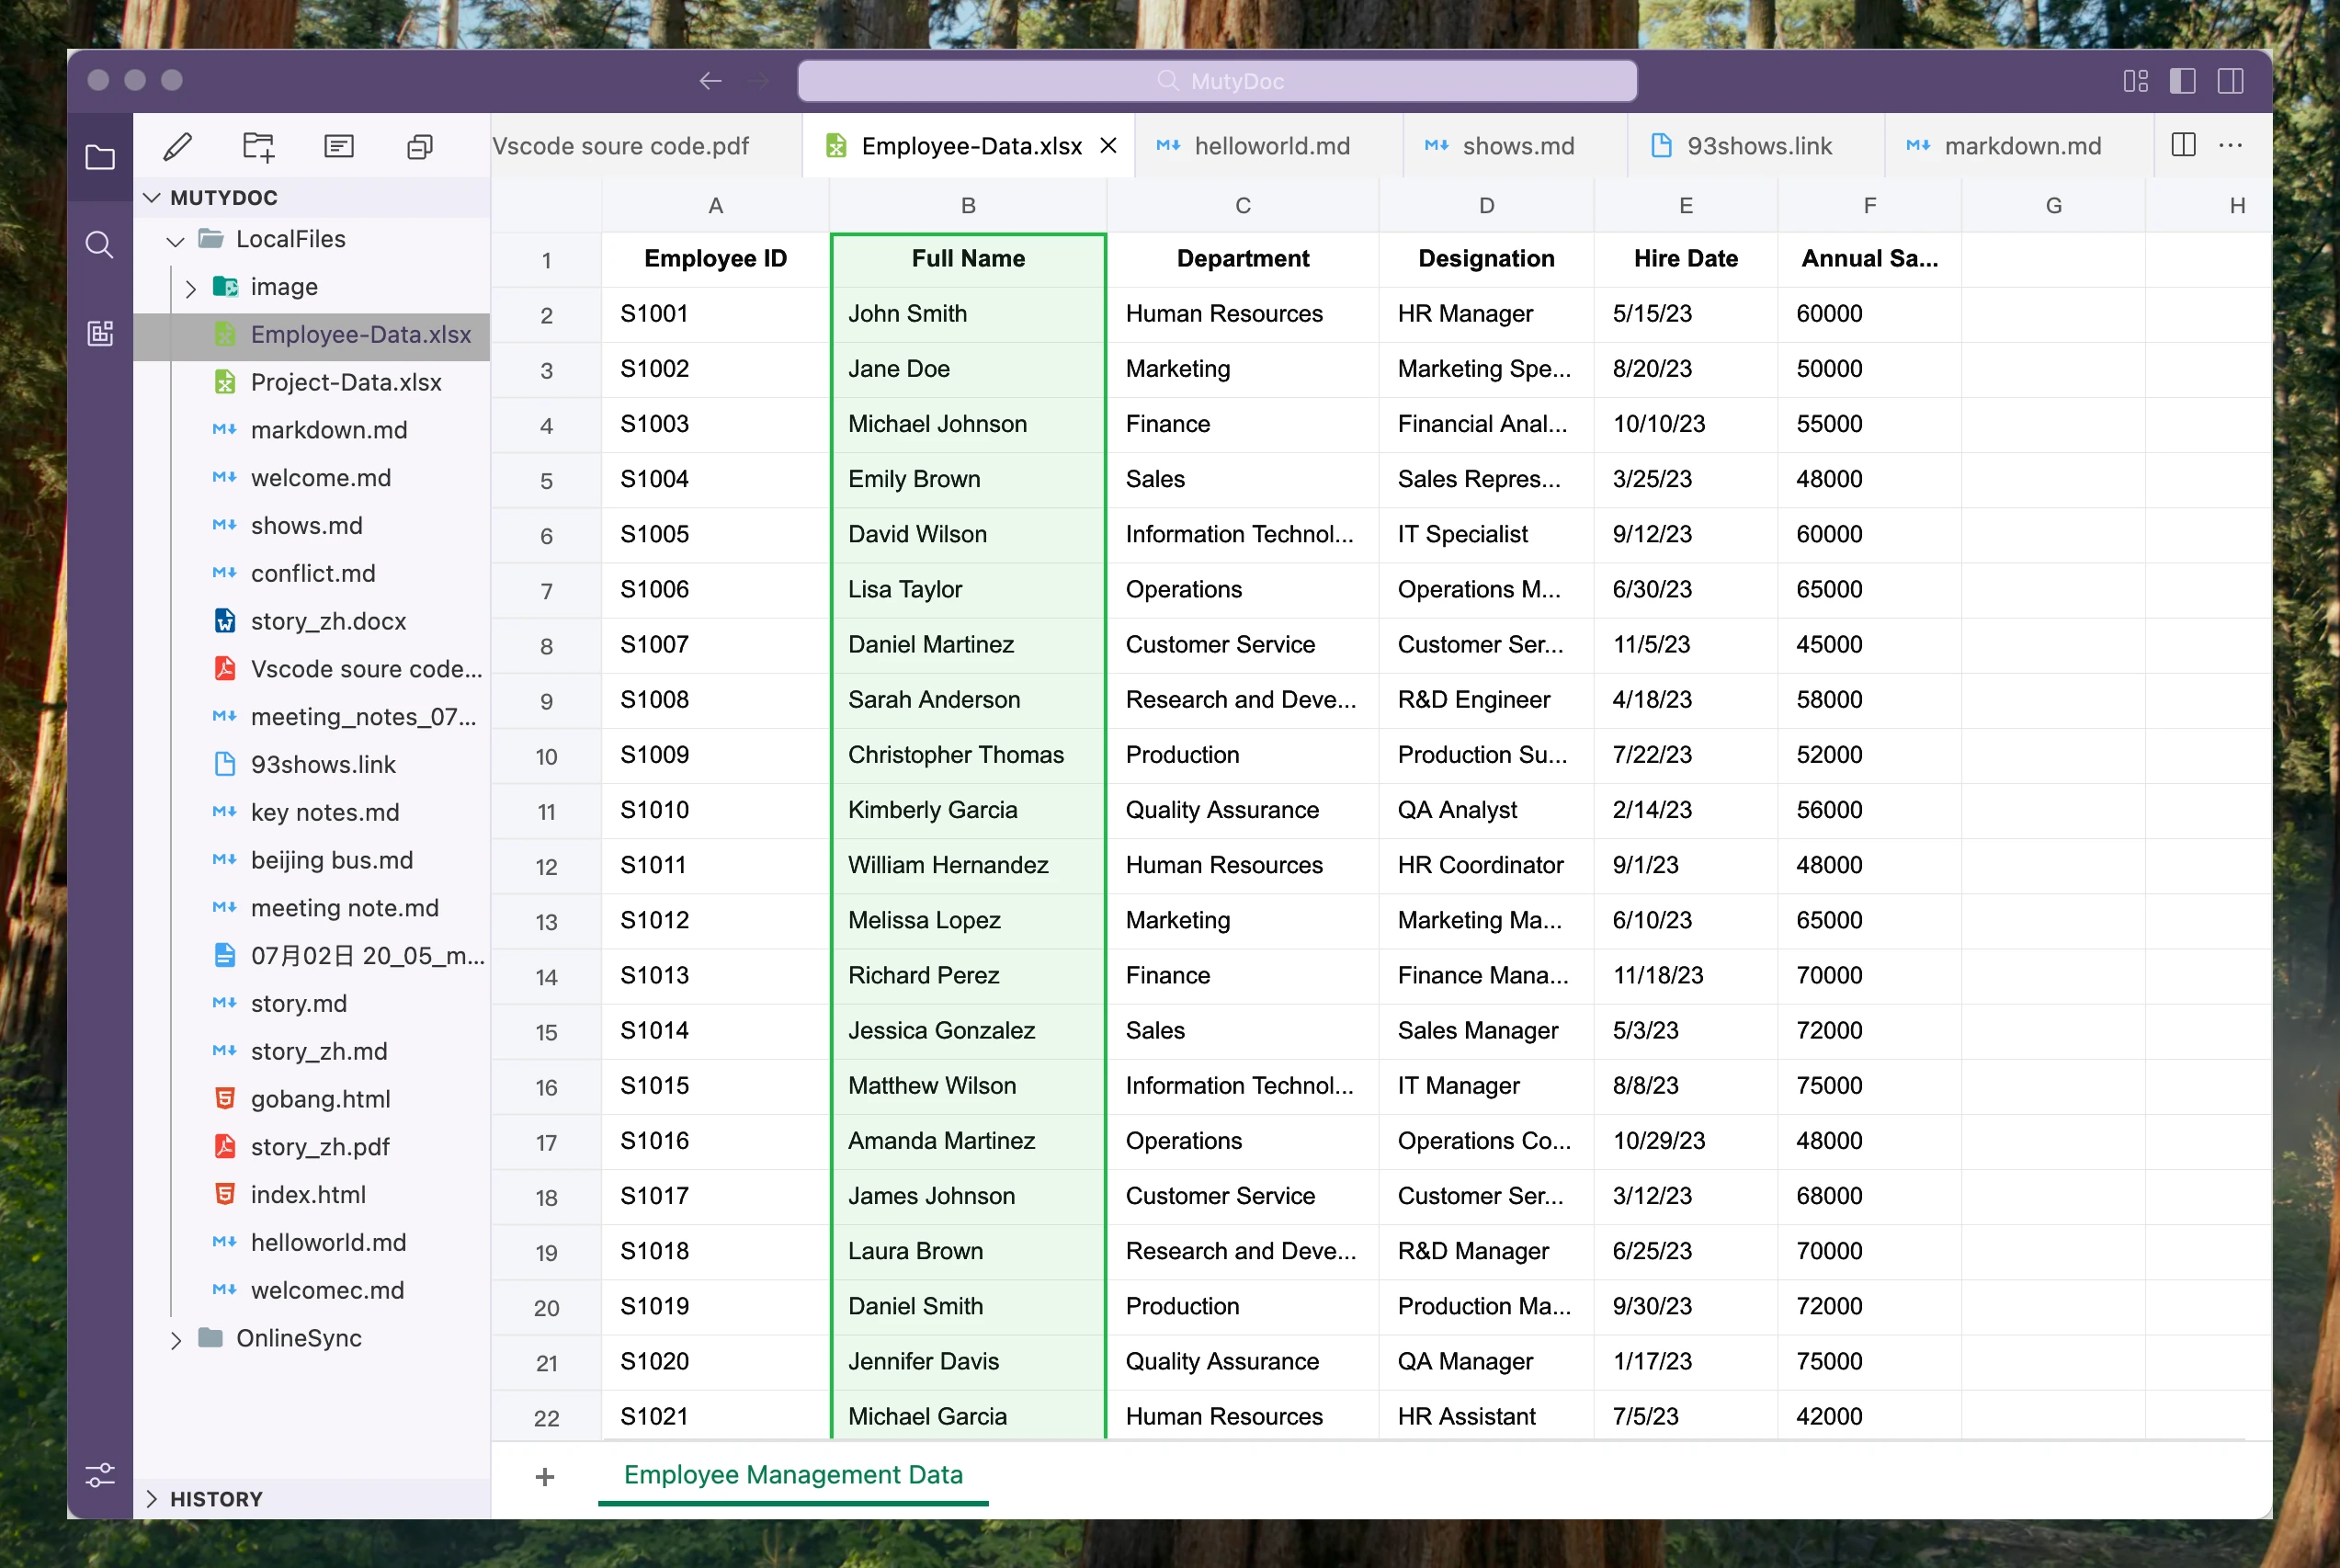The image size is (2340, 1568).
Task: Select the edit (pencil) tool
Action: 177,146
